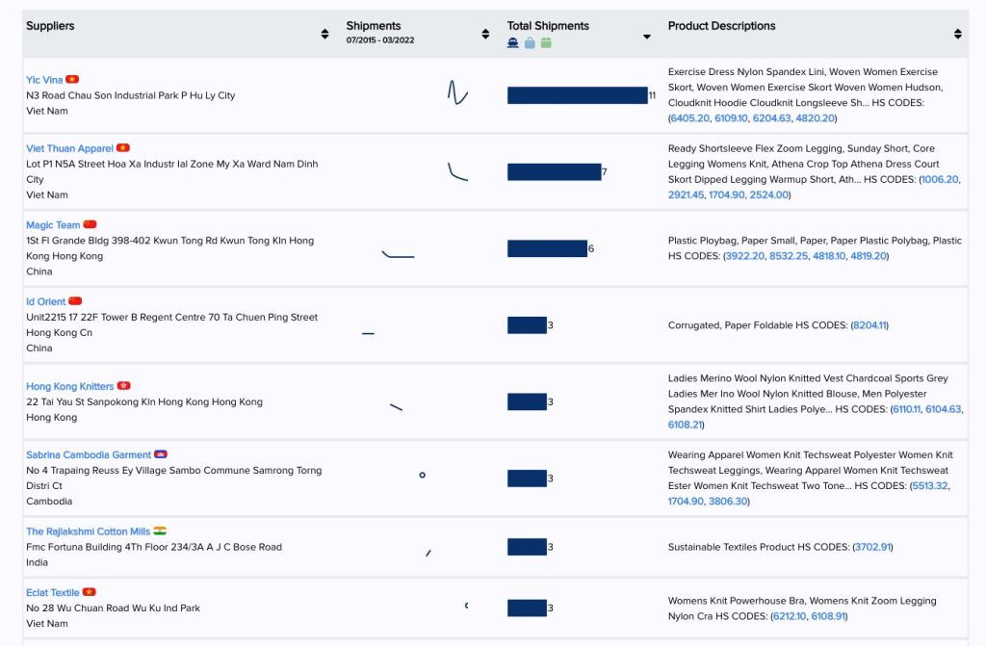Open HS code 6405.20 link
This screenshot has height=646, width=986.
[689, 118]
